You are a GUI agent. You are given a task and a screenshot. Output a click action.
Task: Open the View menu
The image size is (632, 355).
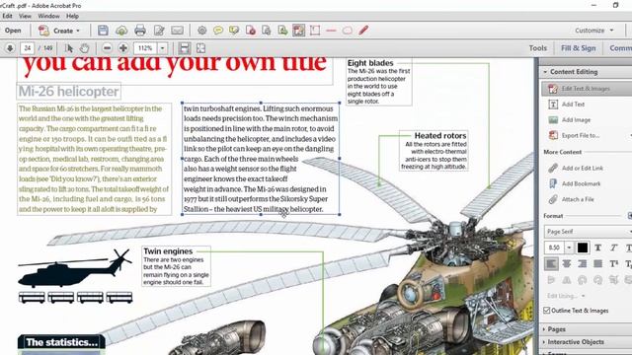25,16
